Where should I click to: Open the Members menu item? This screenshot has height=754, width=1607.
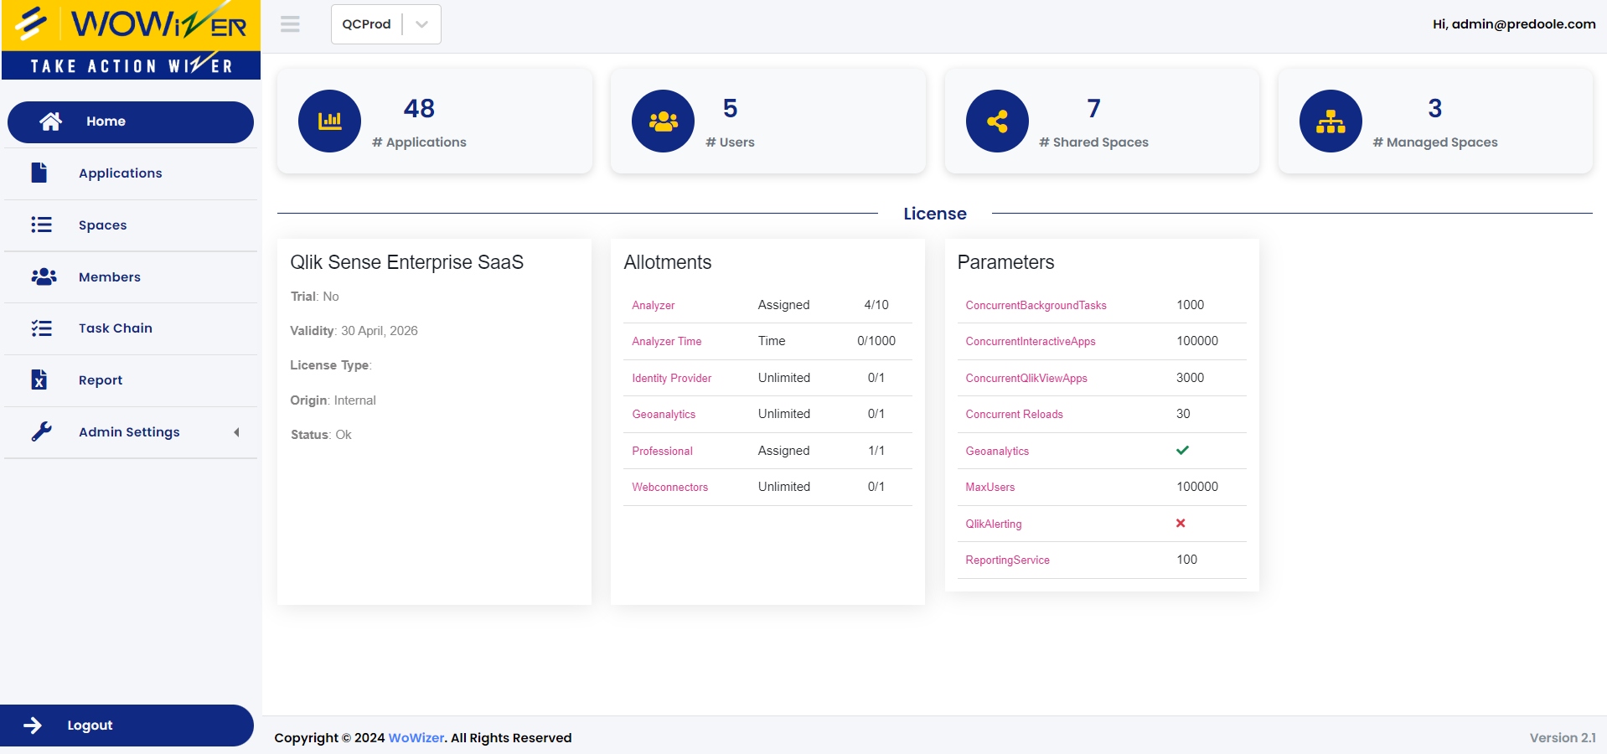pyautogui.click(x=131, y=277)
